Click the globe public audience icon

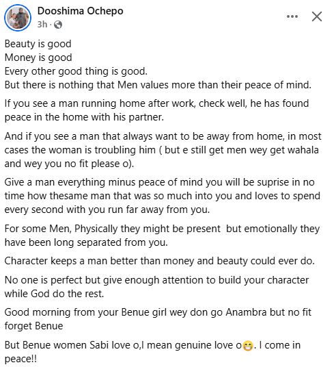58,25
